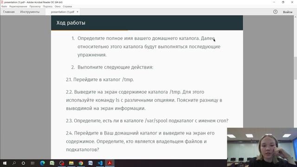Open the Редактирование menu
Viewport: 297px width, 167px height.
(x=18, y=6)
